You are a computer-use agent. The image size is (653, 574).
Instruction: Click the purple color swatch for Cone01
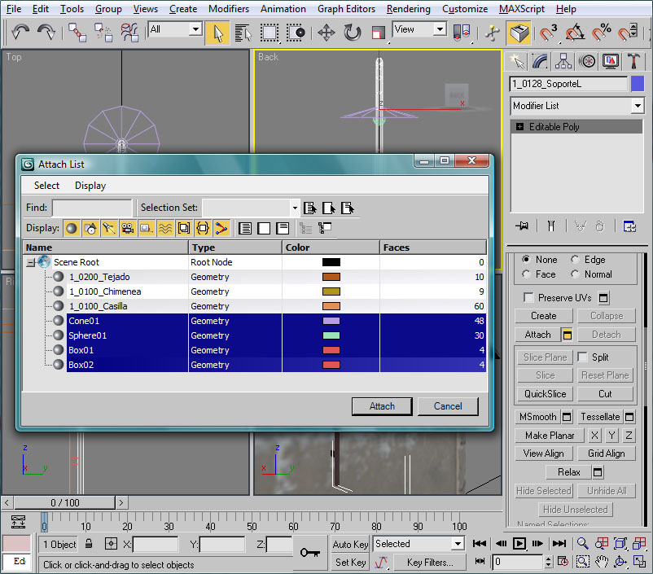tap(331, 321)
